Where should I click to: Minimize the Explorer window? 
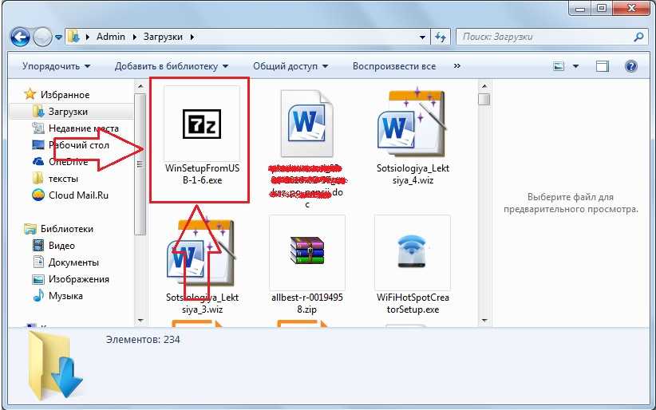580,7
